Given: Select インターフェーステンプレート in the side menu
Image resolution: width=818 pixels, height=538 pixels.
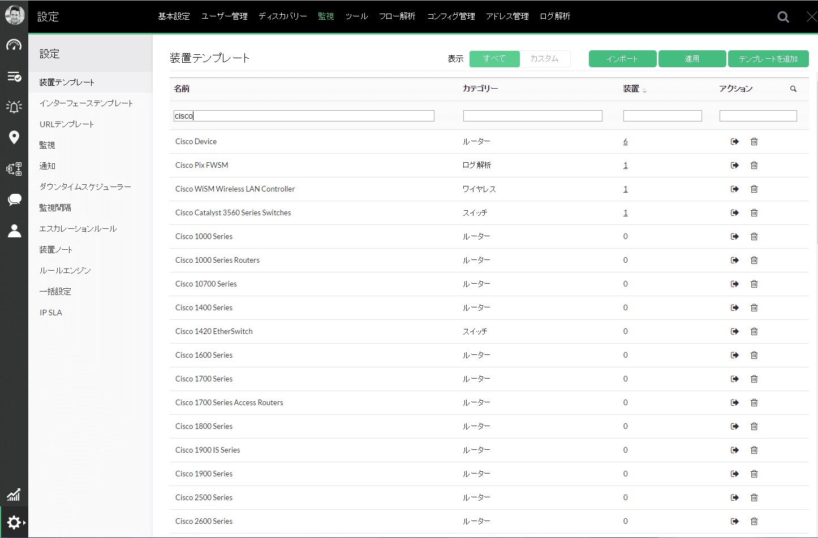Looking at the screenshot, I should click(86, 103).
